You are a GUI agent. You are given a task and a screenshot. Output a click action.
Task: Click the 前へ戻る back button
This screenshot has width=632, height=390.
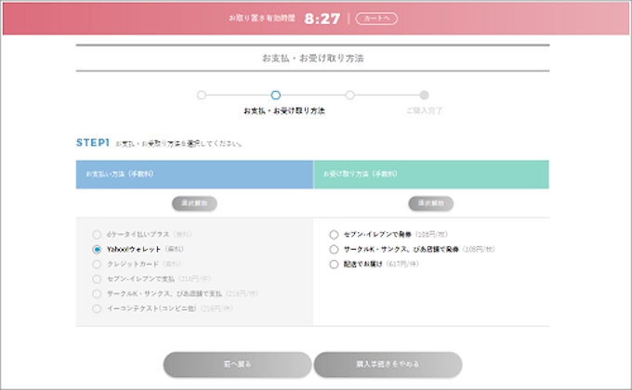(x=237, y=365)
